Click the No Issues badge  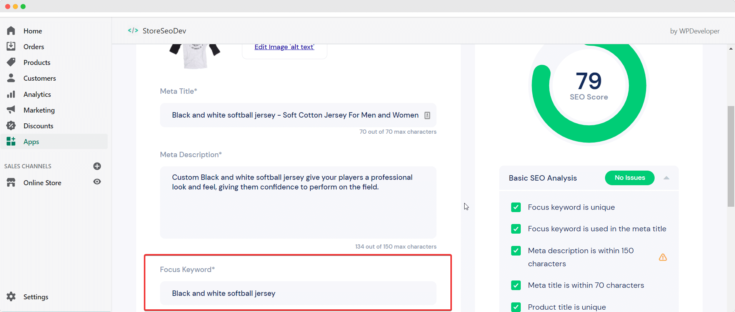tap(630, 178)
